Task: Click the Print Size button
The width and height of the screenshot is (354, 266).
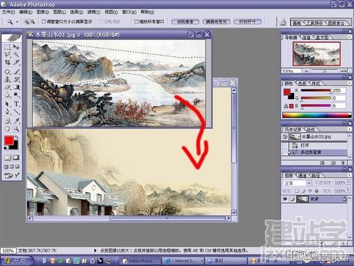Action: pos(248,22)
